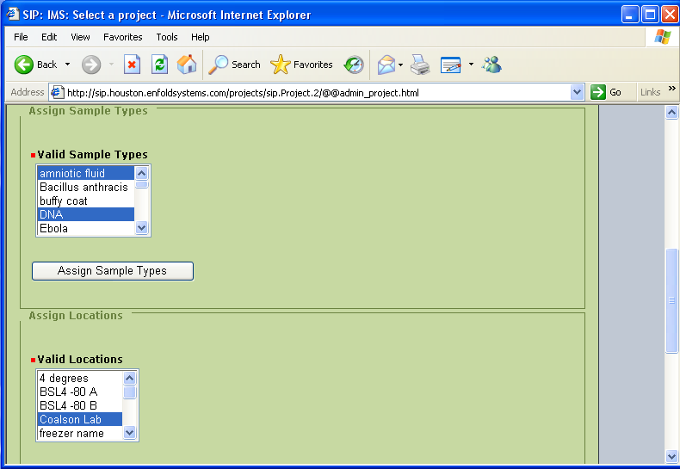Viewport: 680px width, 469px height.
Task: Open the Mail toolbar icon
Action: pos(386,65)
